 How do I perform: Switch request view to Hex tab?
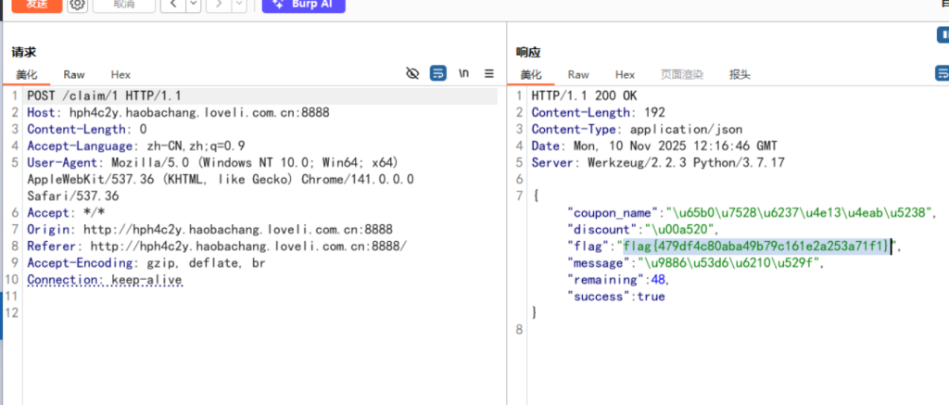pos(120,74)
